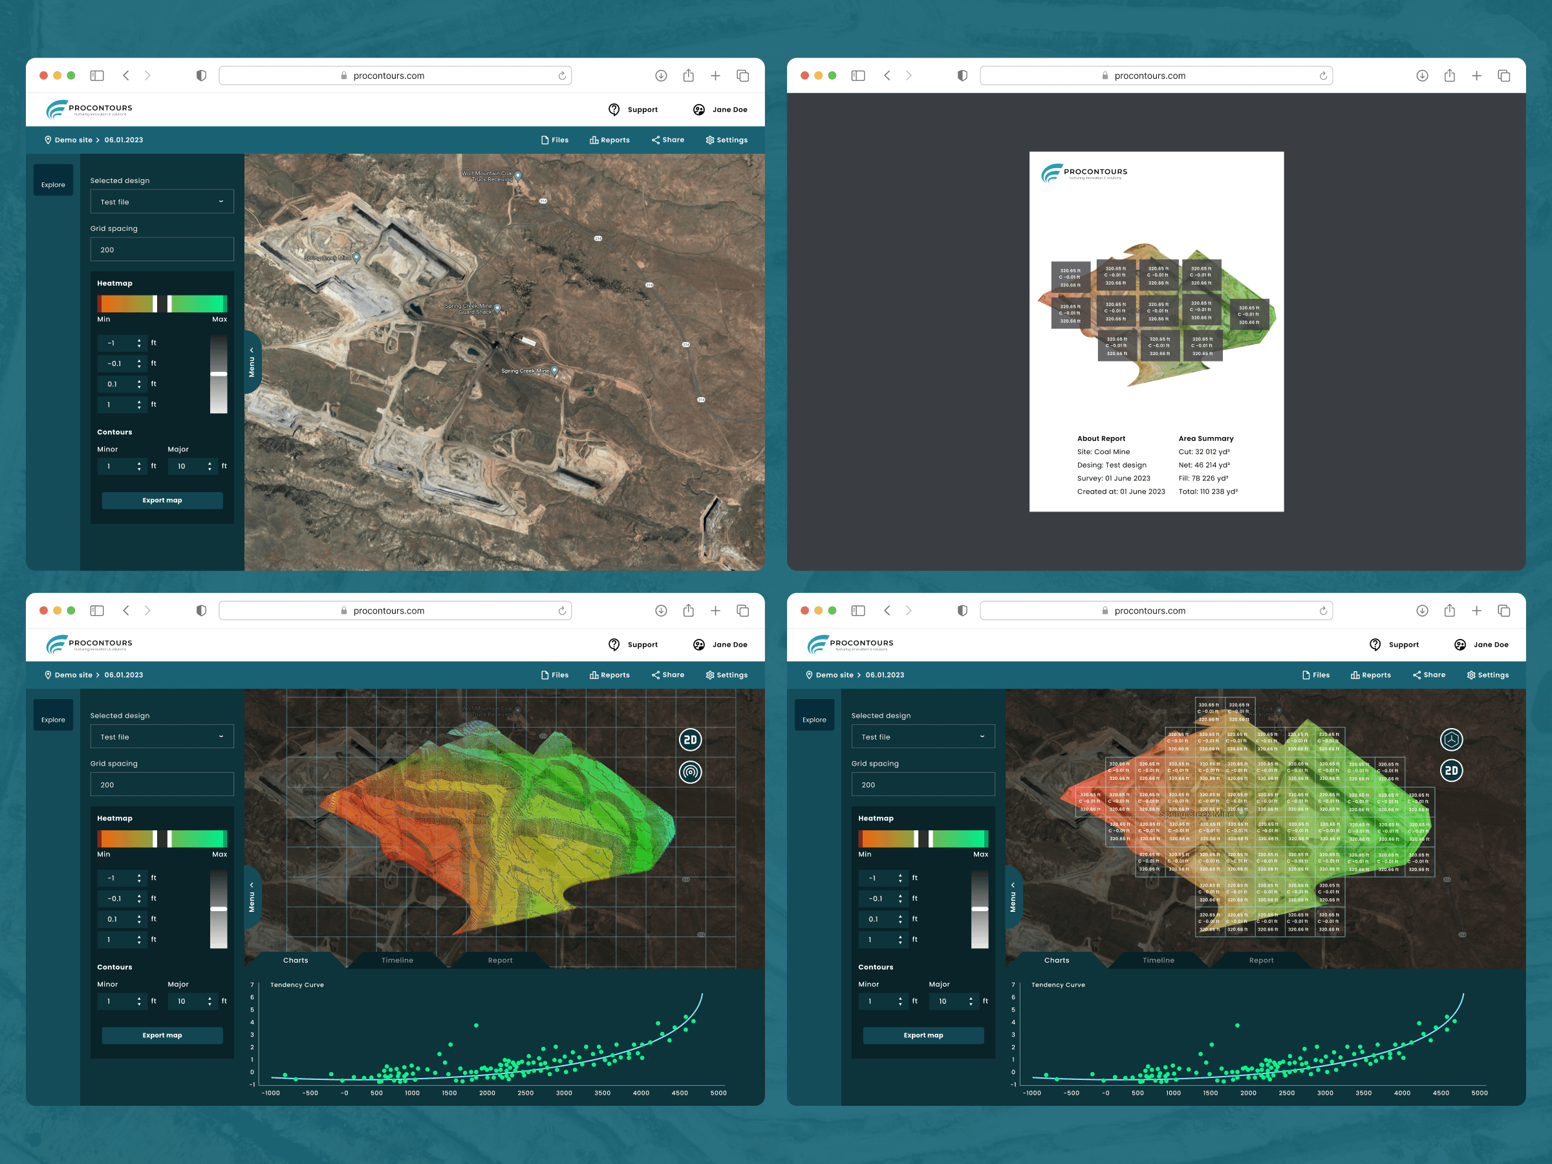
Task: Collapse the Menu panel in top-left window
Action: [252, 362]
